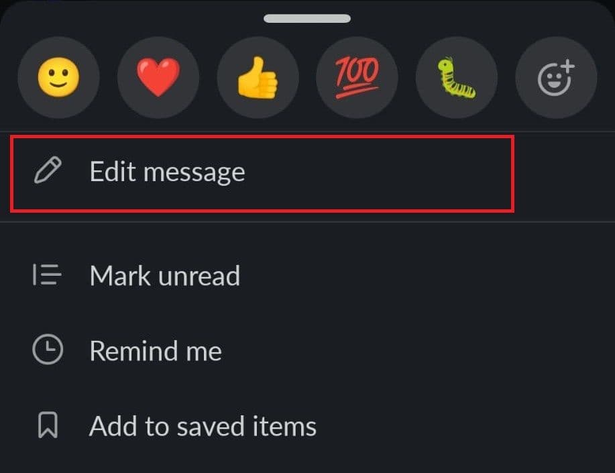615x473 pixels.
Task: Select the Edit message option
Action: 262,174
